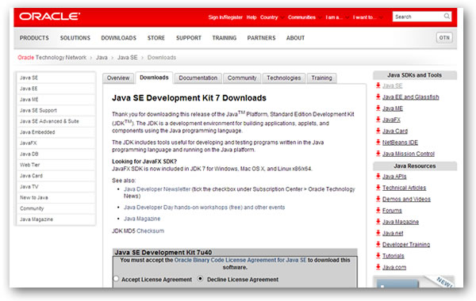Click the download arrow icon beside NetBeans IDE

(378, 142)
